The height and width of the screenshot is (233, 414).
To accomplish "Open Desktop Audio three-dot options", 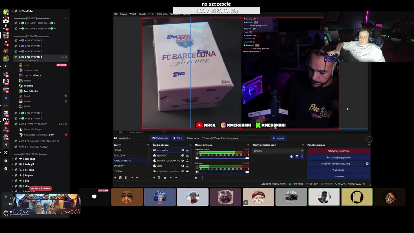I will coord(197,153).
